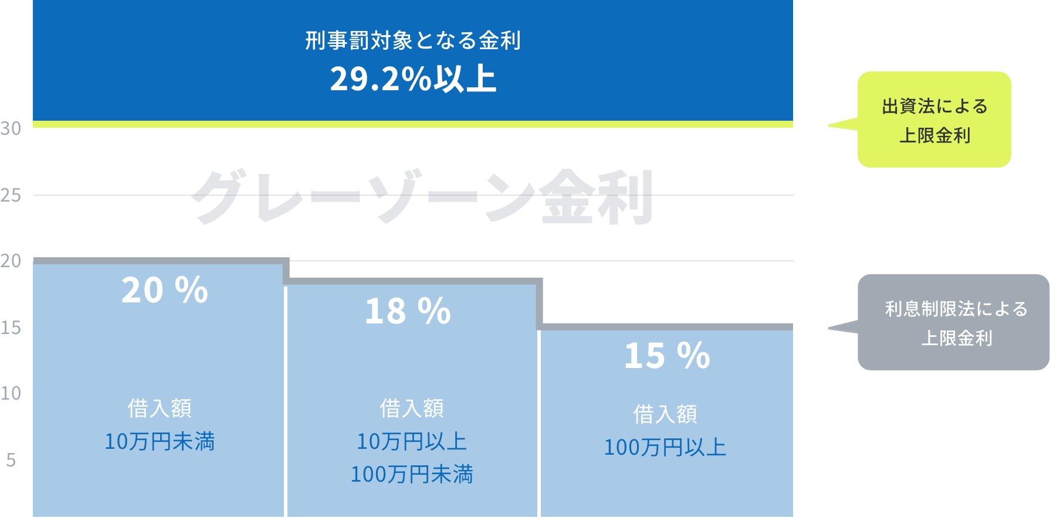Click the yellow-green "出資法による上限金利" callout

pyautogui.click(x=934, y=120)
